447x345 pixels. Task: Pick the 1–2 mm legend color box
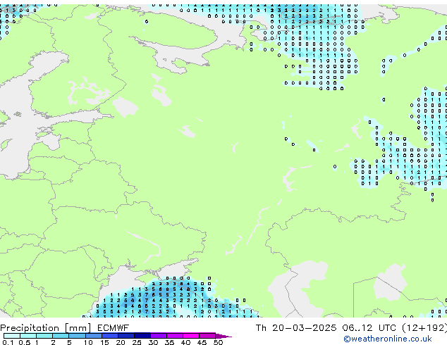coord(44,336)
